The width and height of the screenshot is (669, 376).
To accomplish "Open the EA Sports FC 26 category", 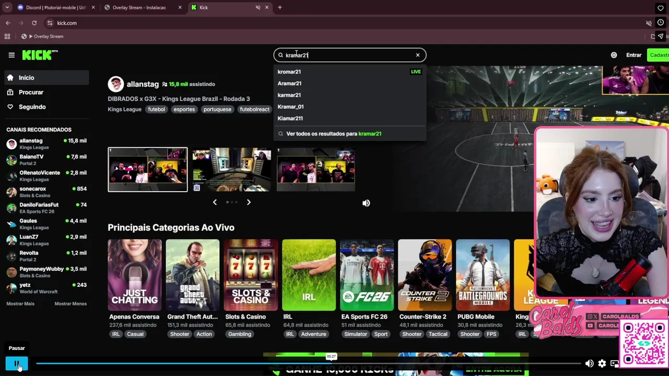I will pos(366,275).
